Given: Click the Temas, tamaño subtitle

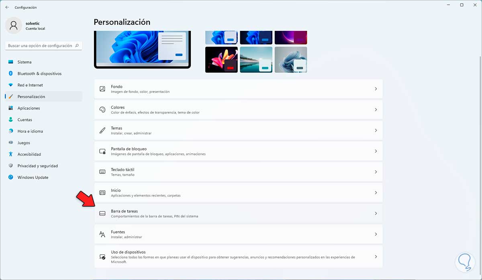Looking at the screenshot, I should [123, 175].
